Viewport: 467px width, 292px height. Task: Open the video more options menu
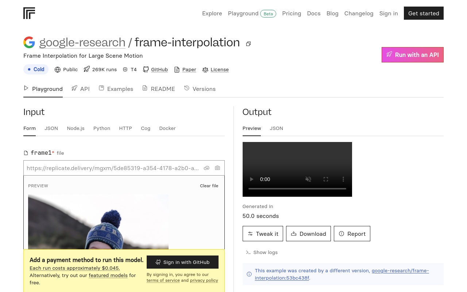tap(343, 179)
